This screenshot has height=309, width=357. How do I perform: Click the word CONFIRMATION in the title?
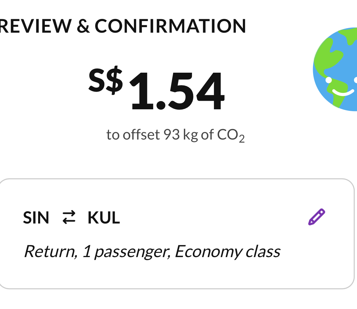point(170,26)
